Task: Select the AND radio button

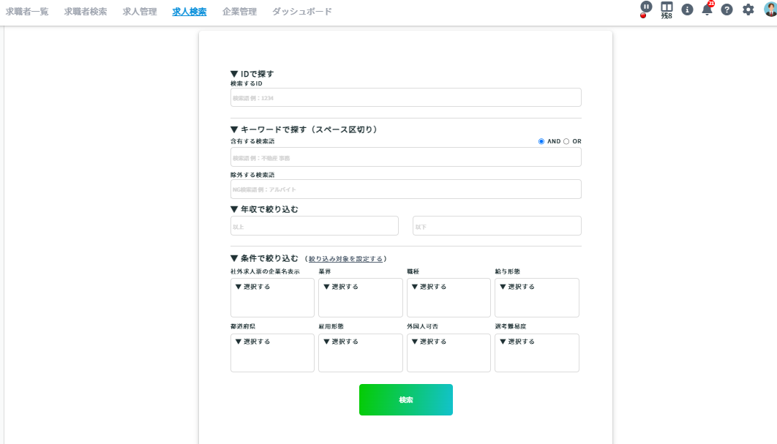Action: (x=541, y=141)
